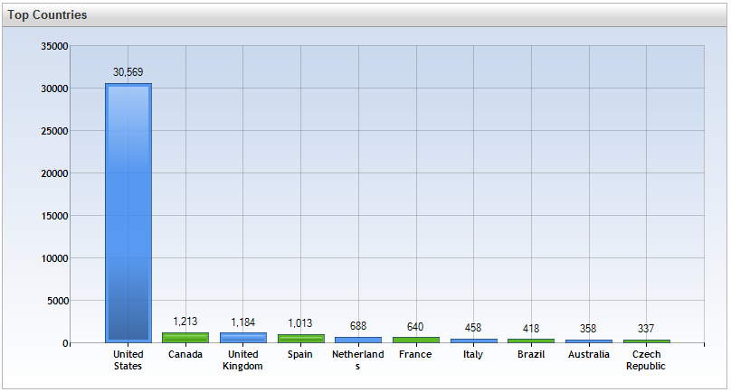Click the United States bar in the chart
This screenshot has height=392, width=731.
(x=128, y=213)
